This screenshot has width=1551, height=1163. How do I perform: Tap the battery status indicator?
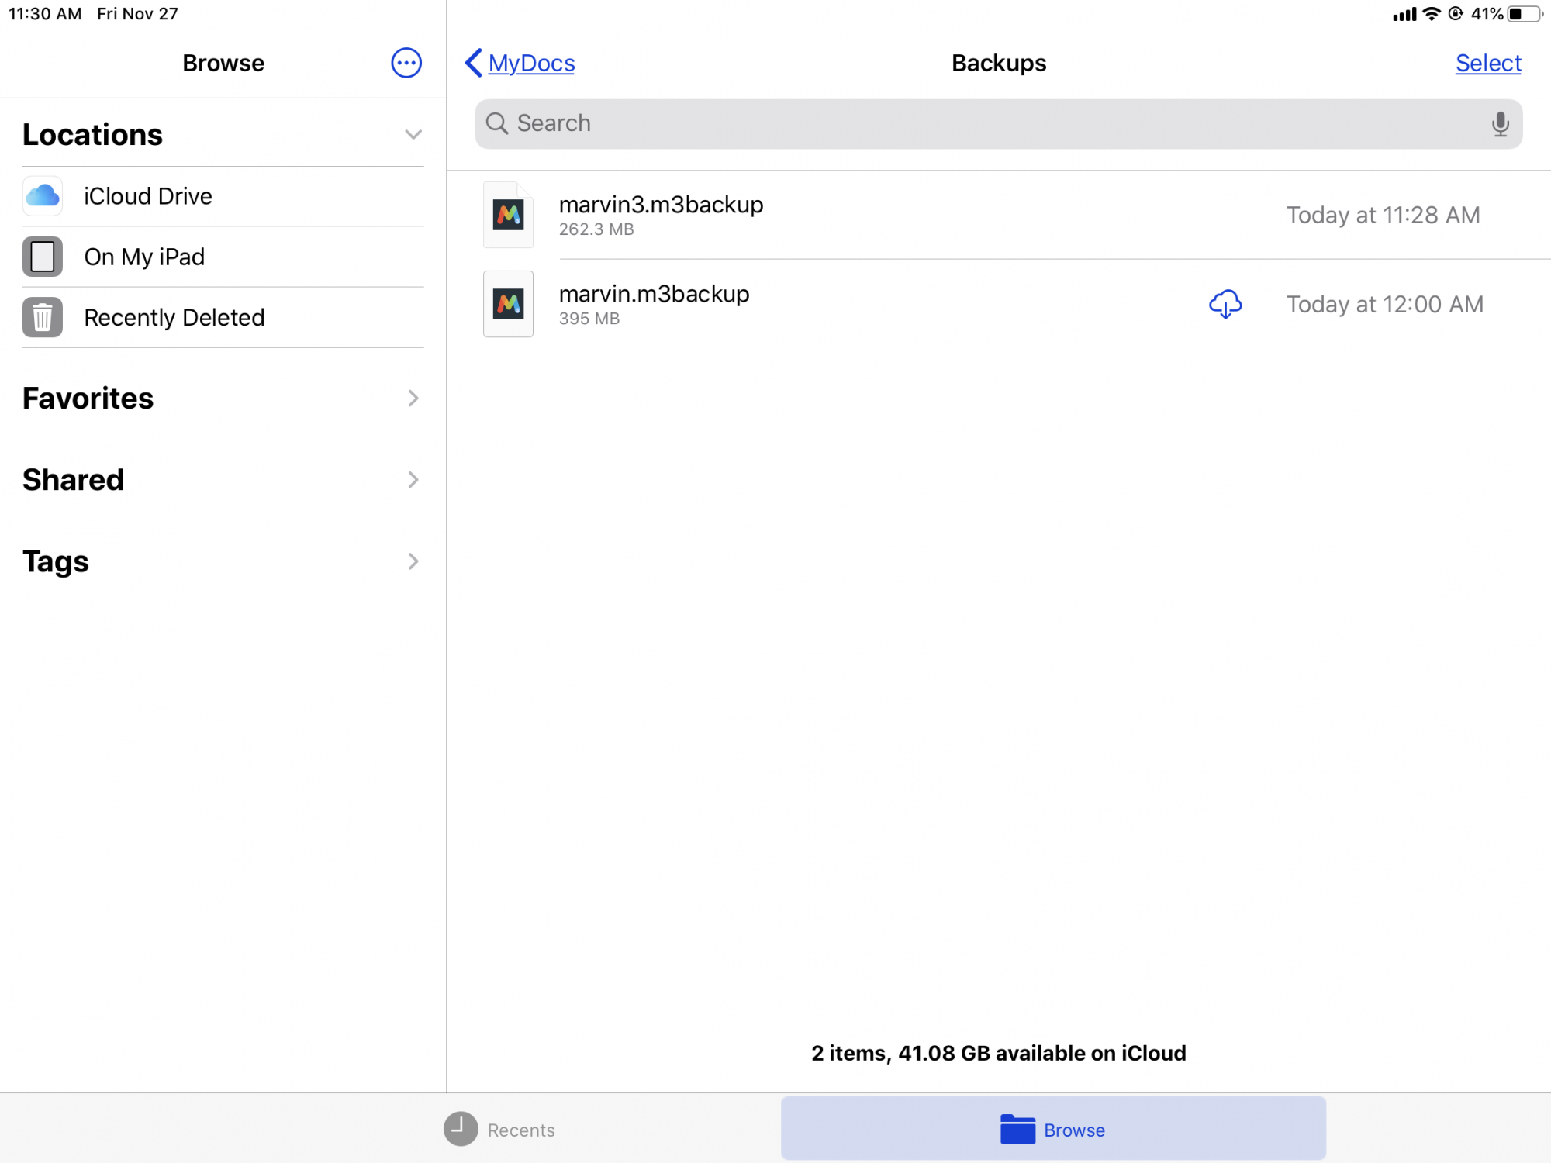click(1524, 14)
